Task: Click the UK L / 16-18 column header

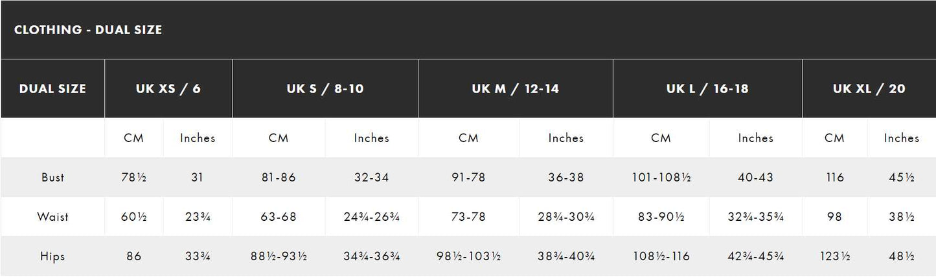Action: [x=707, y=88]
